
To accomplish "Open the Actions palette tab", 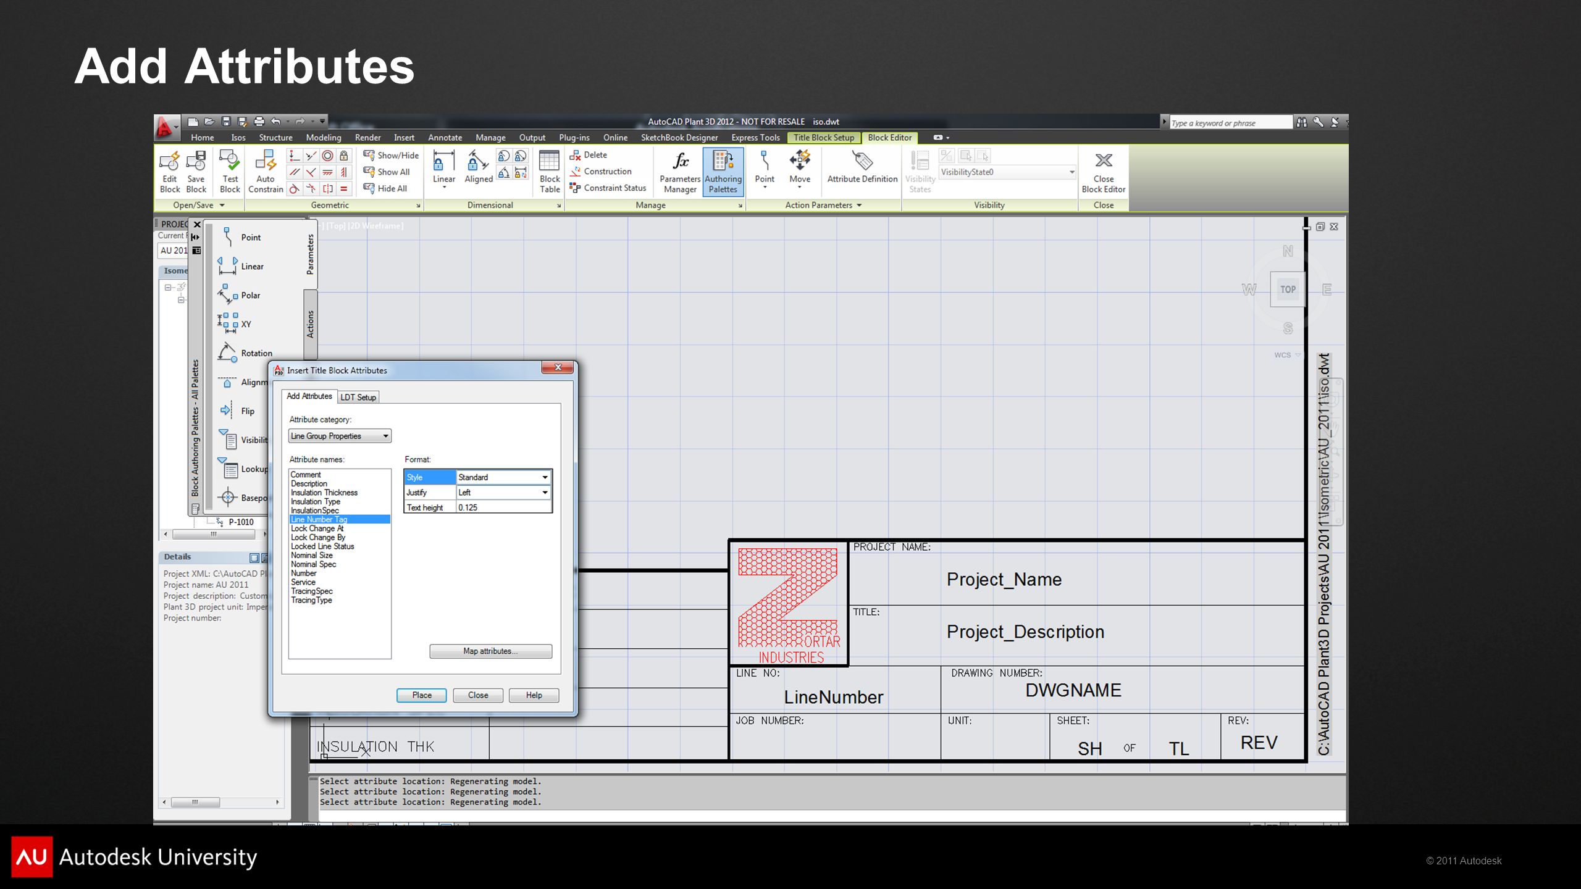I will click(x=311, y=325).
